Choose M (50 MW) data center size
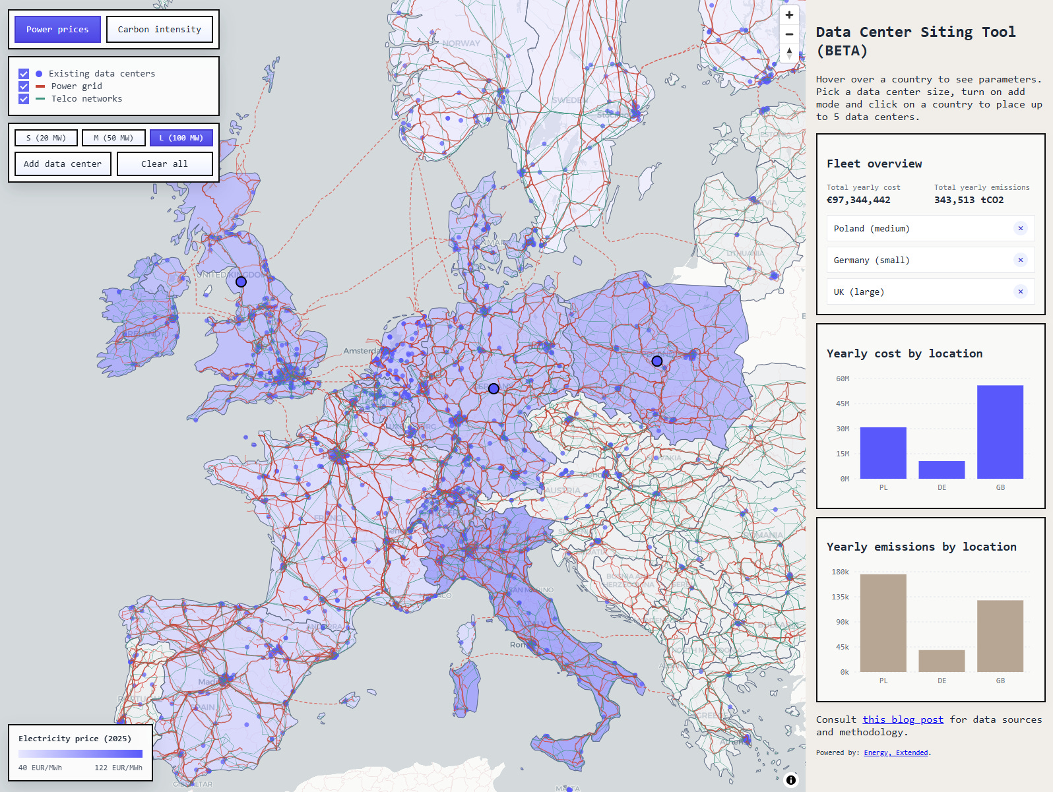Image resolution: width=1053 pixels, height=792 pixels. 113,138
